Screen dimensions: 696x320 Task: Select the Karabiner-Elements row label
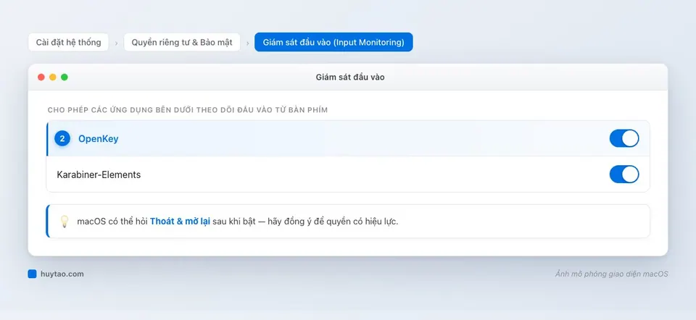(99, 174)
